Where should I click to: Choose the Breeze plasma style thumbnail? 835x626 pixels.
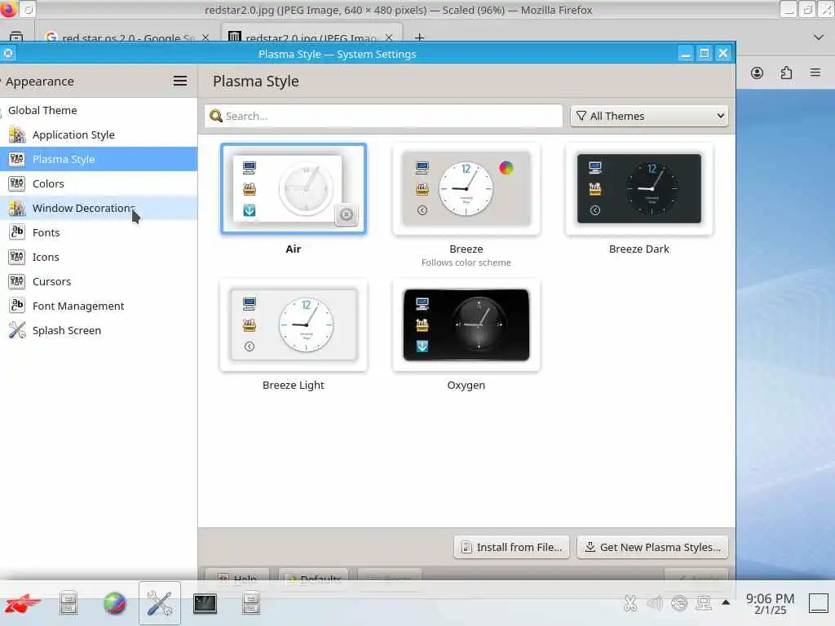466,188
